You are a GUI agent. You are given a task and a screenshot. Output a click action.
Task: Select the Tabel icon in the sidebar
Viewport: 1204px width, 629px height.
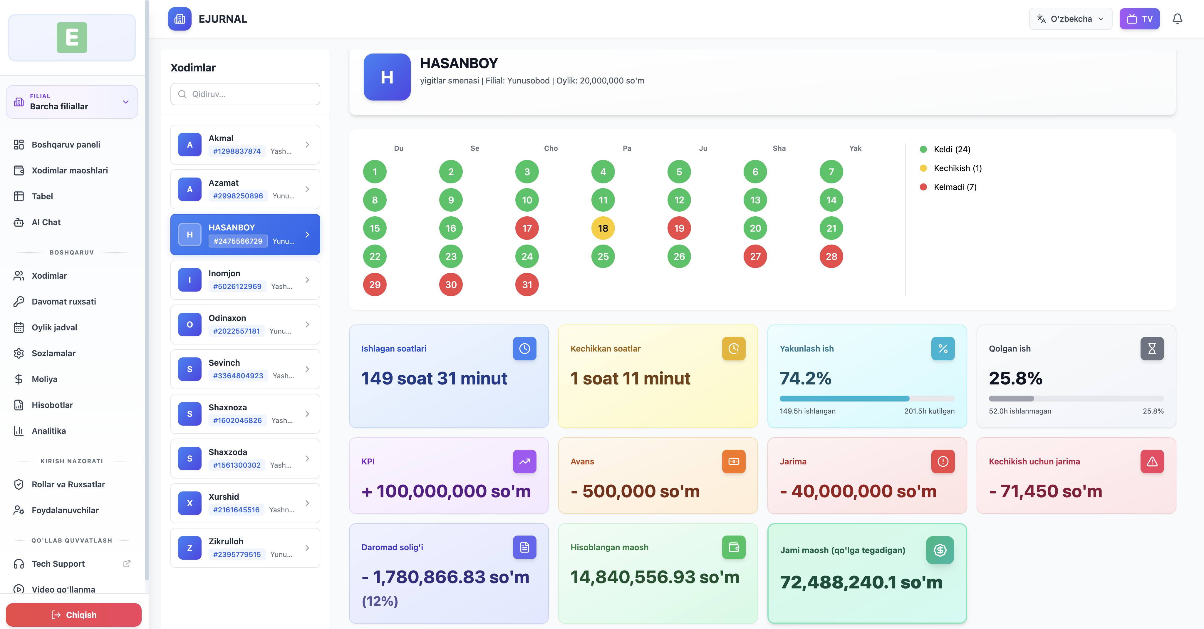pyautogui.click(x=19, y=196)
